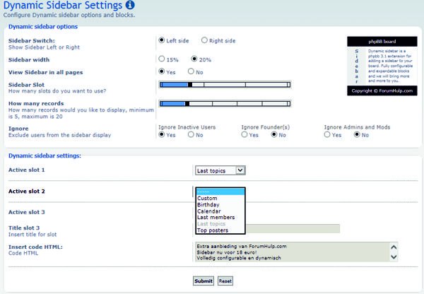Image resolution: width=424 pixels, height=294 pixels.
Task: Set Ignore Founder(s) to Yes
Action: tap(245, 134)
